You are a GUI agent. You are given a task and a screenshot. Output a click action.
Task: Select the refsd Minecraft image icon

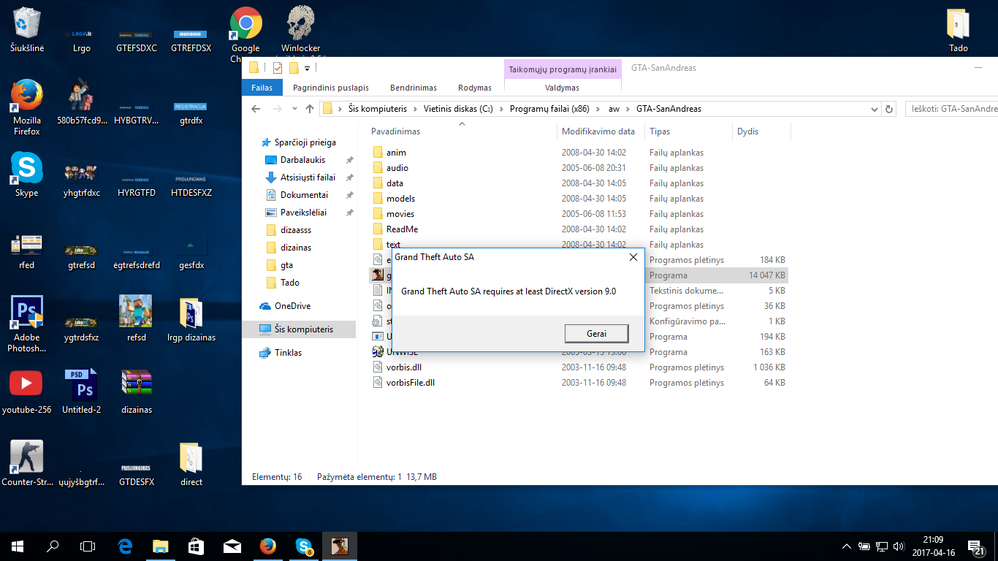(136, 318)
